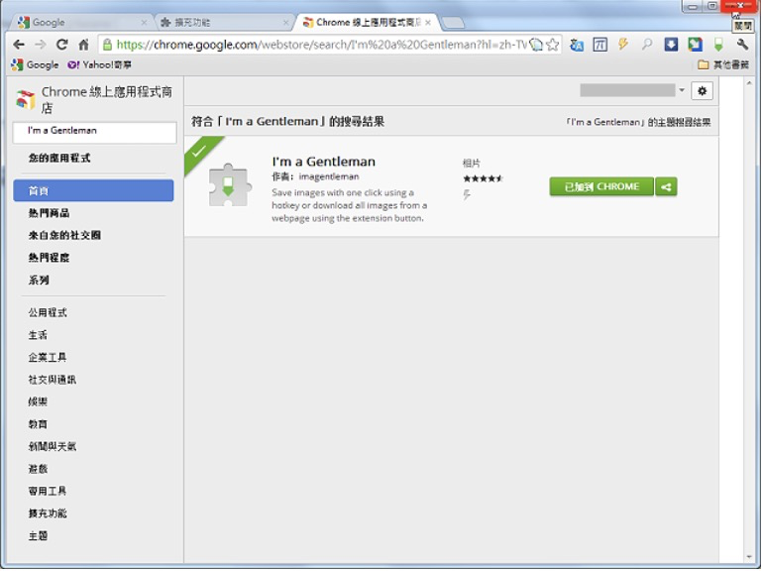
Task: Click the translate icon inside the address bar
Action: (536, 45)
